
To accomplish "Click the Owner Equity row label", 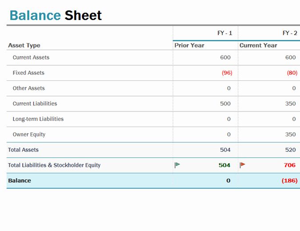I will (29, 134).
